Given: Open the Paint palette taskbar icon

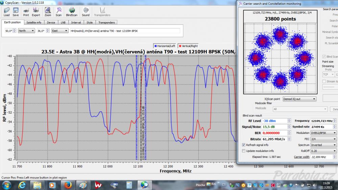Looking at the screenshot, I should point(83,185).
